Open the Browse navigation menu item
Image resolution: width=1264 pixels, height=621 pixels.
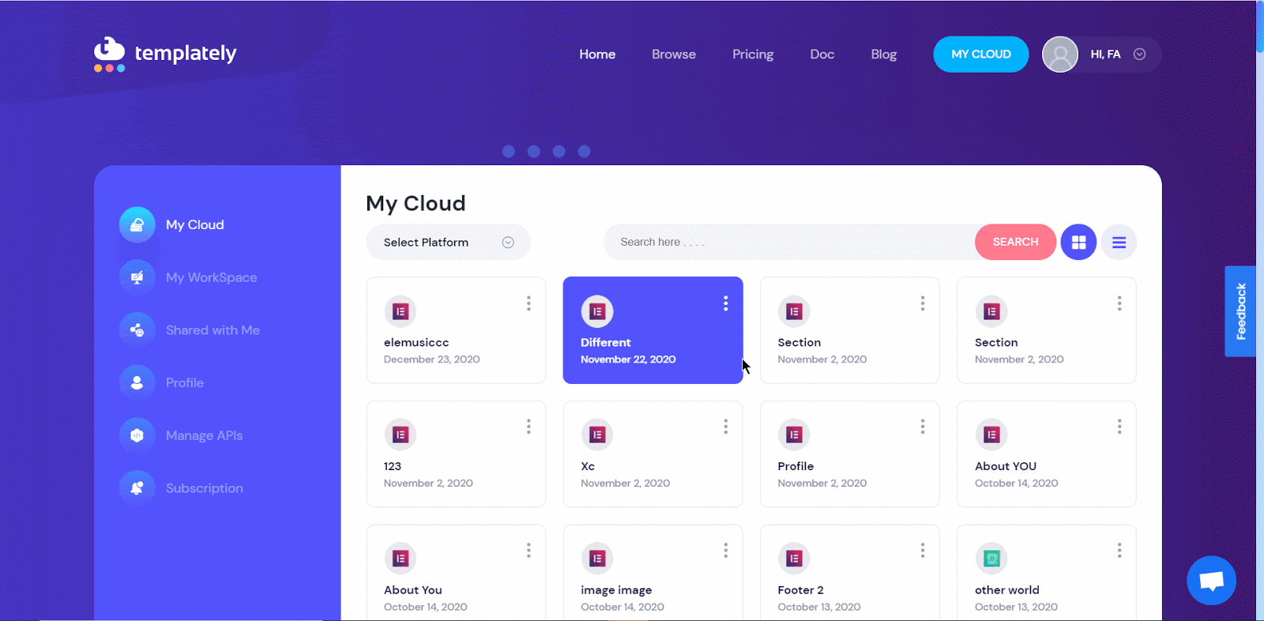[673, 55]
